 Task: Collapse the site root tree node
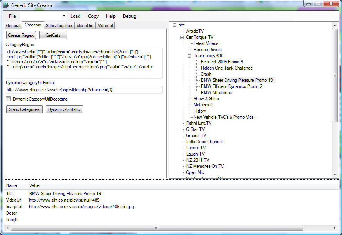point(175,25)
